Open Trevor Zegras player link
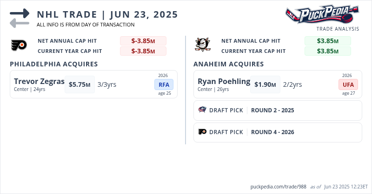The width and height of the screenshot is (372, 194). click(39, 82)
